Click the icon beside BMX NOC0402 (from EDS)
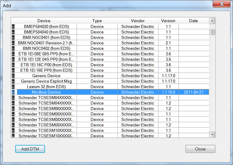This screenshot has height=165, width=233. click(x=13, y=49)
